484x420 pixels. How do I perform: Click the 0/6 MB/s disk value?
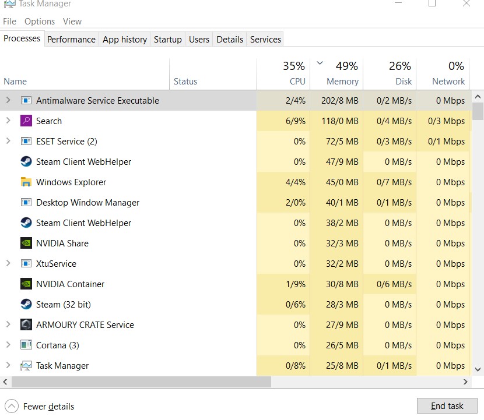point(394,284)
